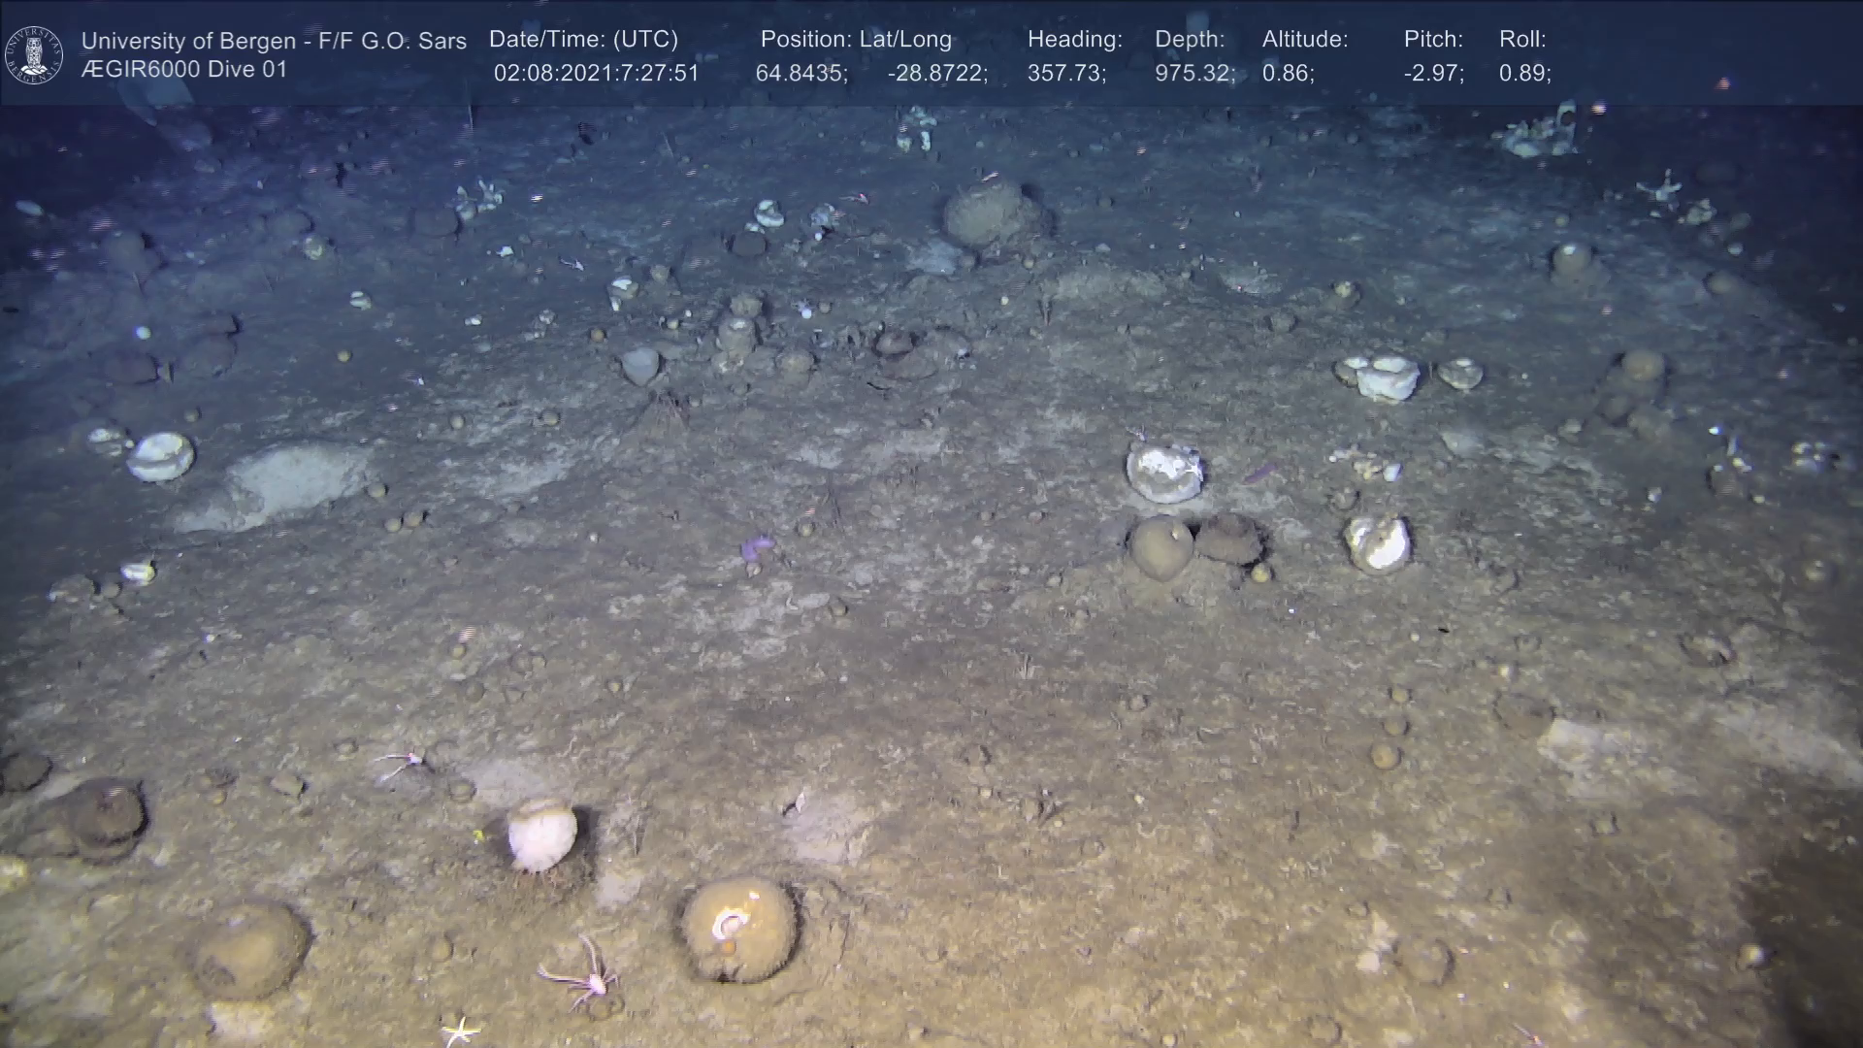Screen dimensions: 1863x1048
Task: Click the 'ÆGIR6000 Dive 01' label
Action: pos(184,70)
